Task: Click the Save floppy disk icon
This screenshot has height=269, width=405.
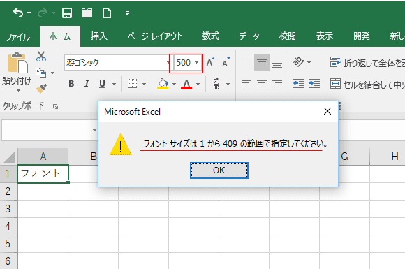Action: click(67, 13)
